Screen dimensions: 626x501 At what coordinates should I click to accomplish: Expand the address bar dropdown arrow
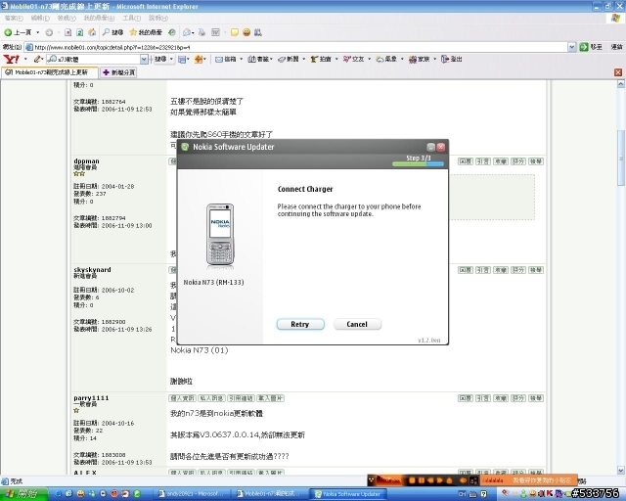click(571, 47)
